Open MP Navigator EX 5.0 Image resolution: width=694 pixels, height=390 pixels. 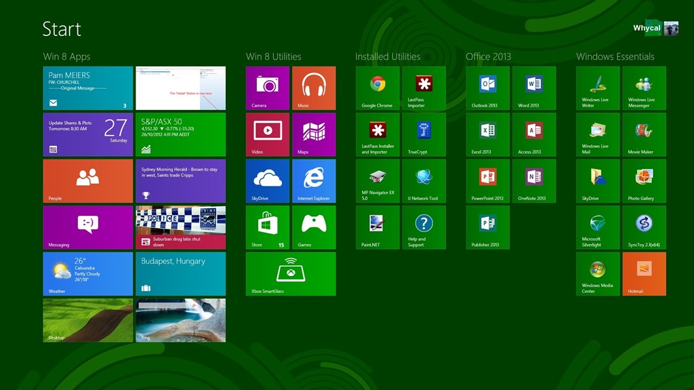coord(377,181)
